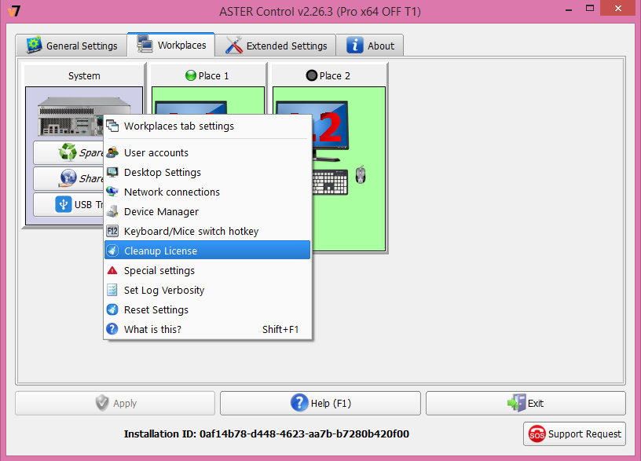The image size is (641, 461).
Task: Click the Apply button
Action: [115, 404]
